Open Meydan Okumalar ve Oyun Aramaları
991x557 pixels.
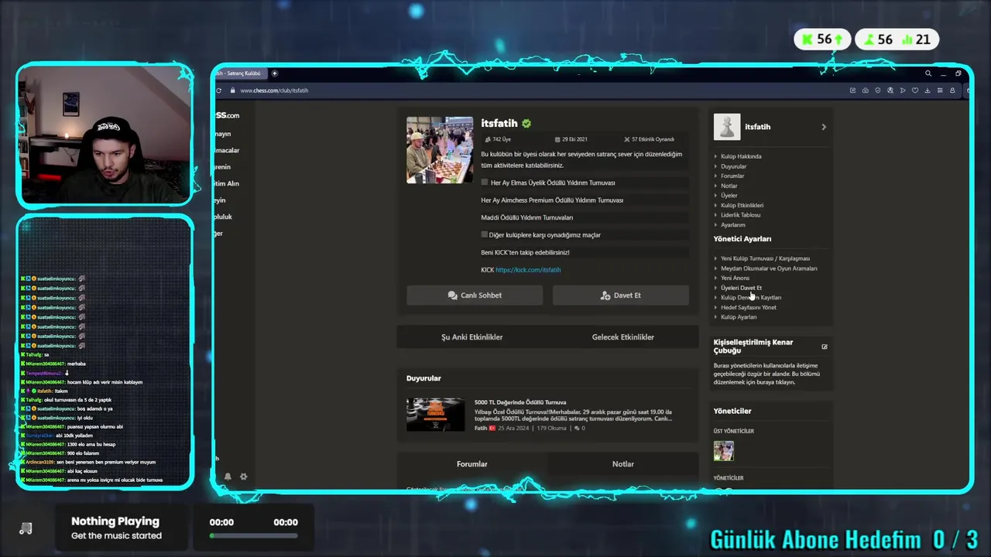pyautogui.click(x=769, y=268)
